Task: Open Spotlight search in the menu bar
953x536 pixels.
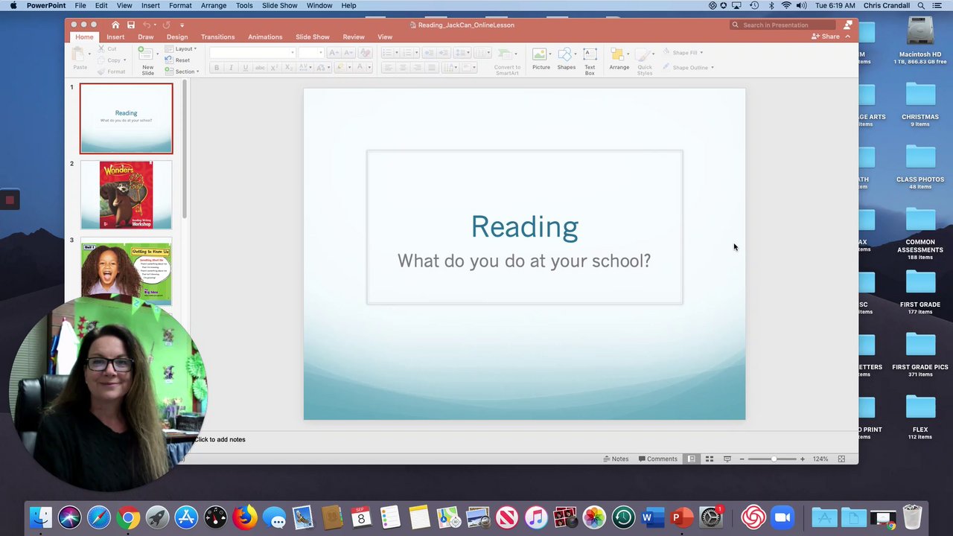Action: pos(921,5)
